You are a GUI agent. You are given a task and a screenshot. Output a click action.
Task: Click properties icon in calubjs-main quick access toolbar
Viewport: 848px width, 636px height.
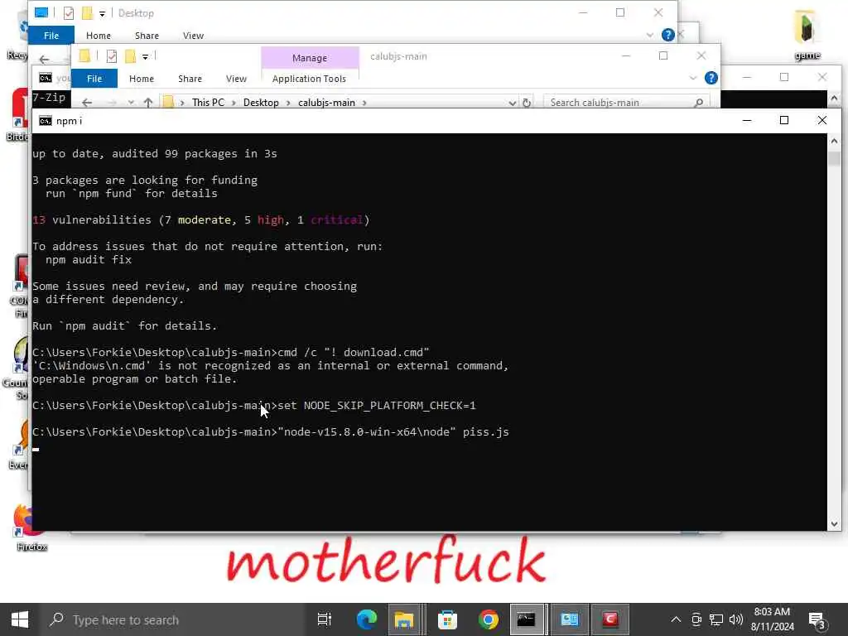point(112,56)
